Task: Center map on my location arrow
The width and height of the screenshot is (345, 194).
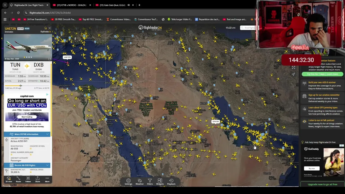Action: pyautogui.click(x=294, y=74)
